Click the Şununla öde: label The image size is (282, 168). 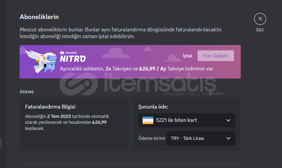coord(153,107)
